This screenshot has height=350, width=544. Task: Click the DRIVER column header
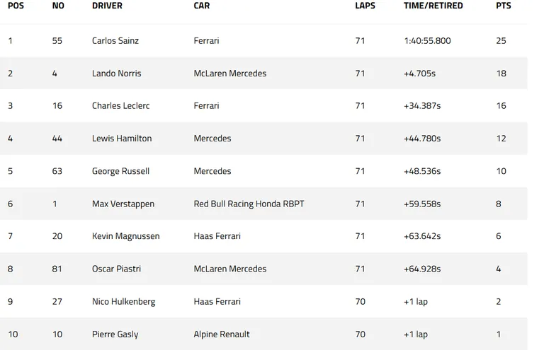(107, 6)
